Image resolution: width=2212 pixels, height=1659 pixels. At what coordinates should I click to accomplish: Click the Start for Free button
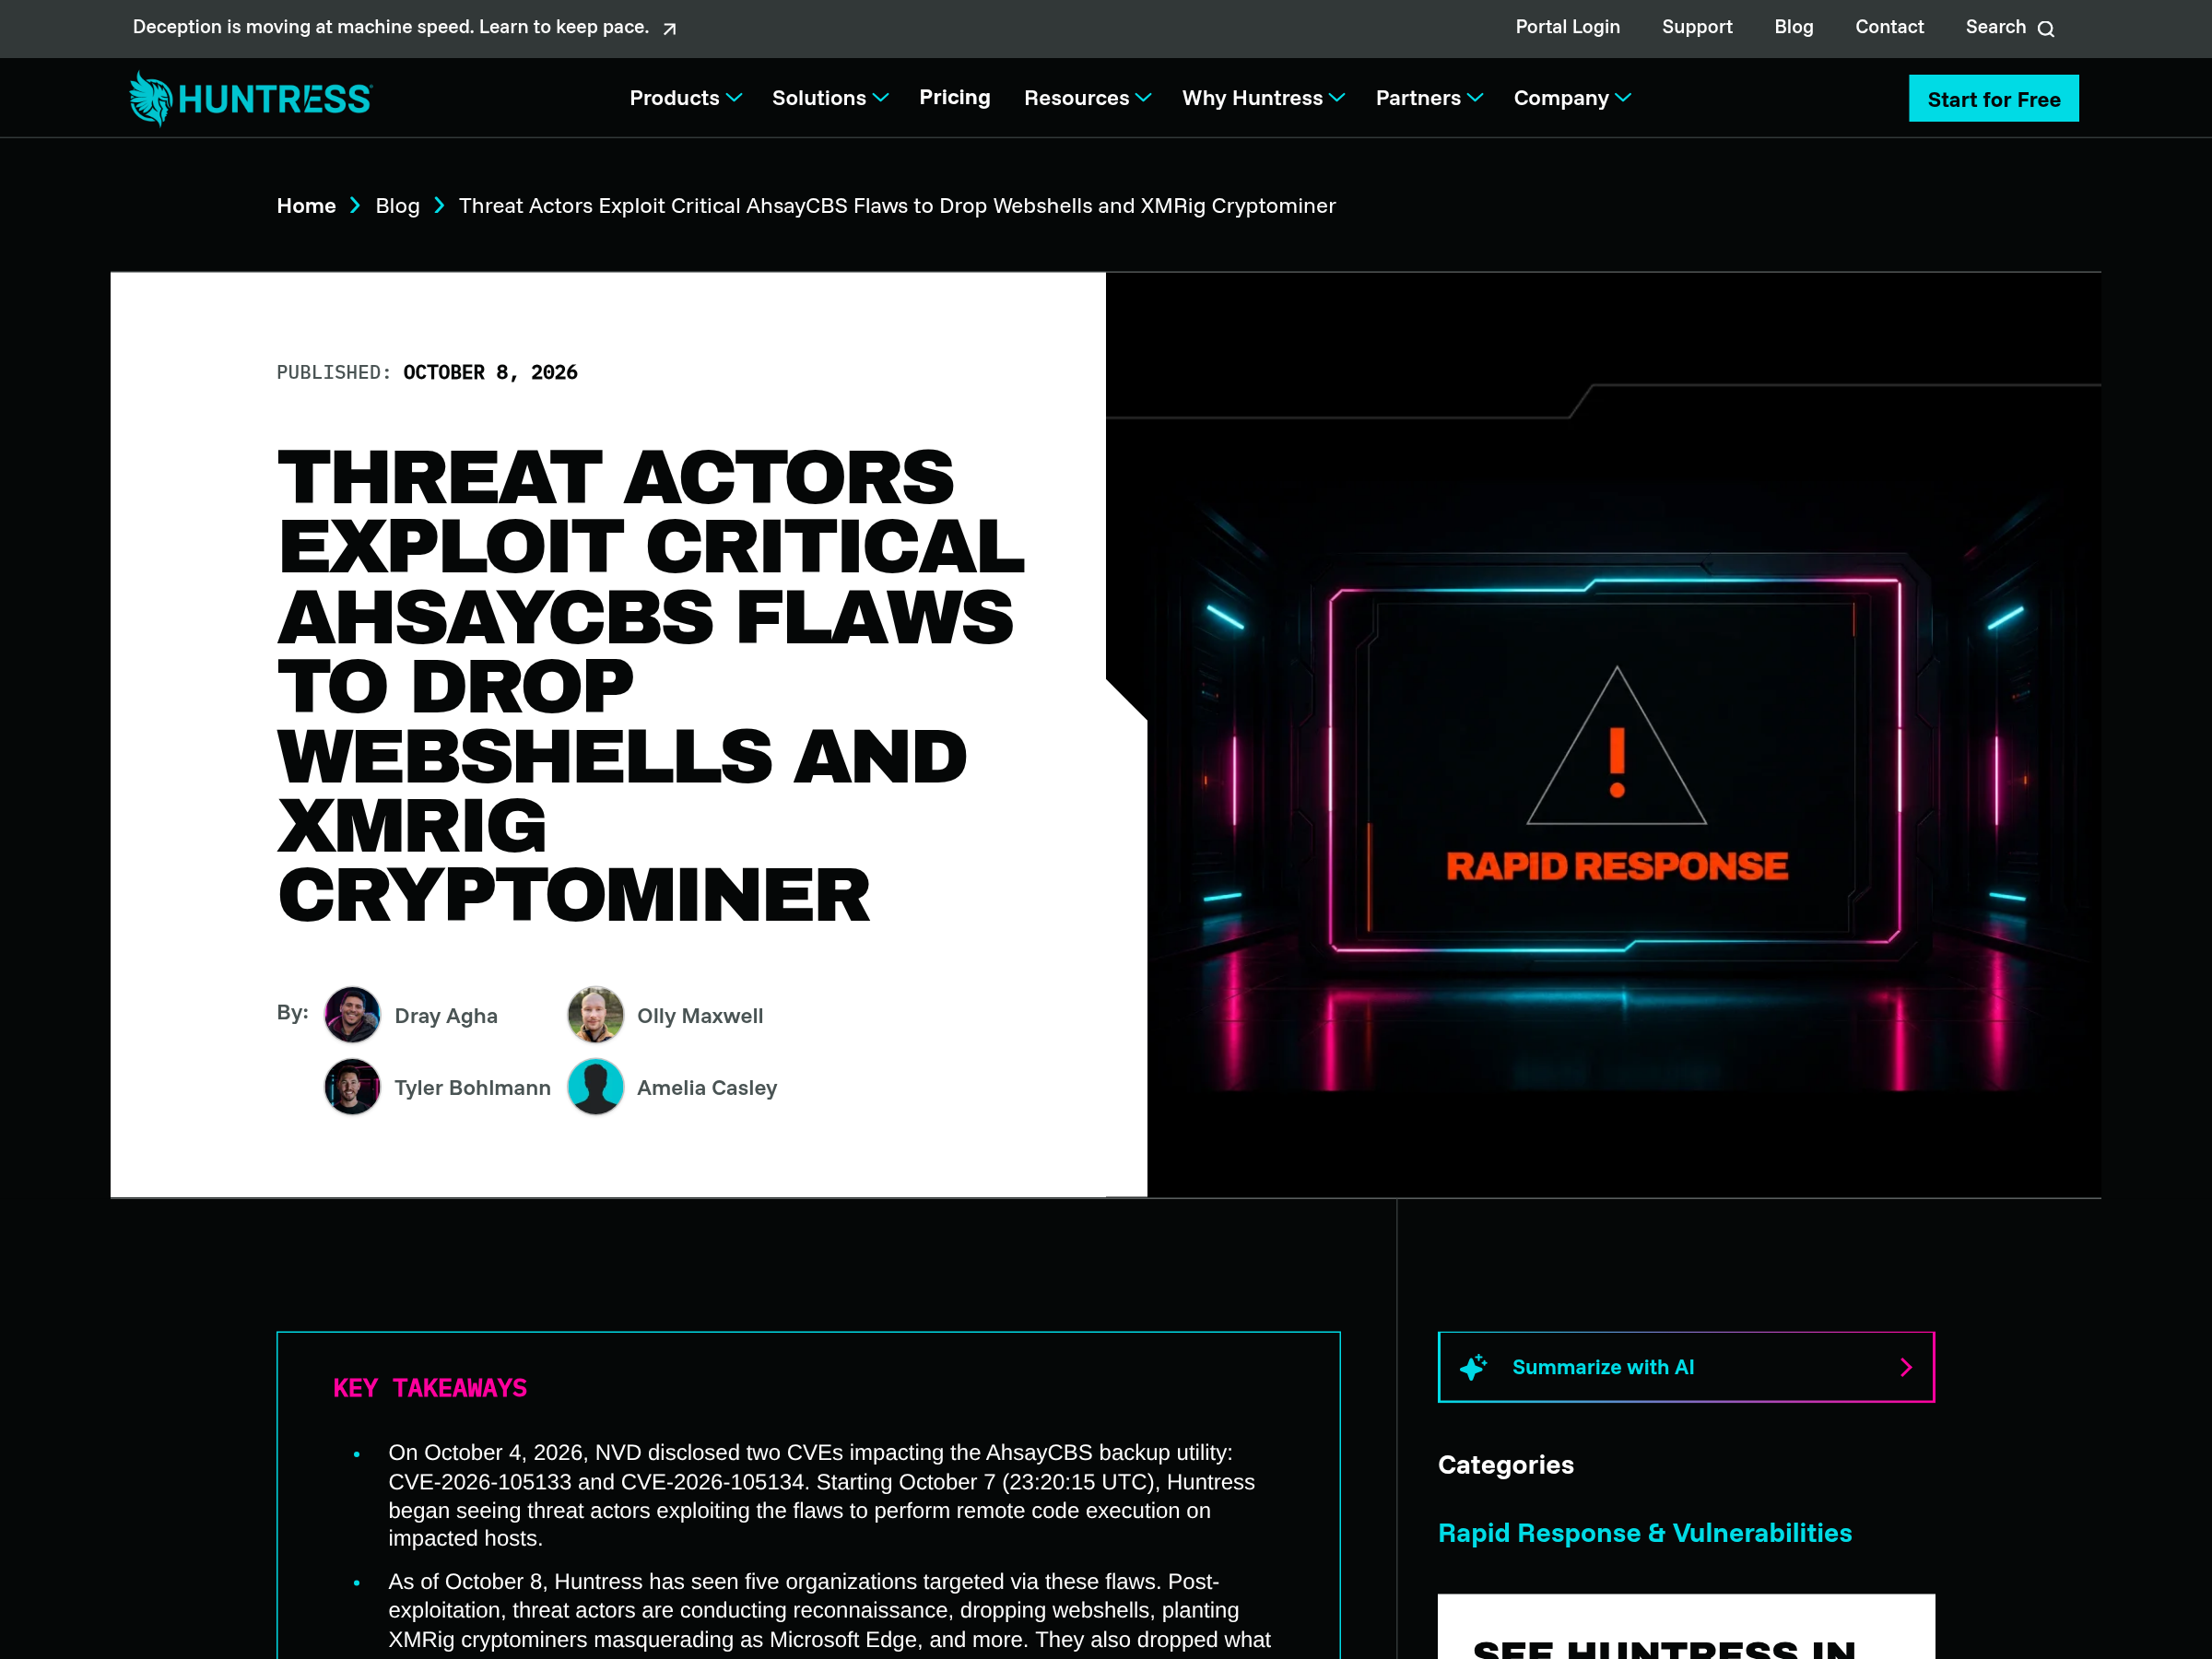point(1993,98)
